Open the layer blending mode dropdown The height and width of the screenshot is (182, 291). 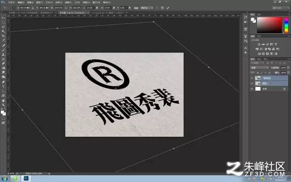tap(259, 68)
